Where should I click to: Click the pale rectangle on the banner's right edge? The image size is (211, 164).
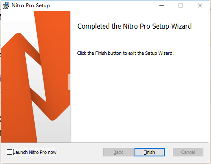[x=69, y=82]
